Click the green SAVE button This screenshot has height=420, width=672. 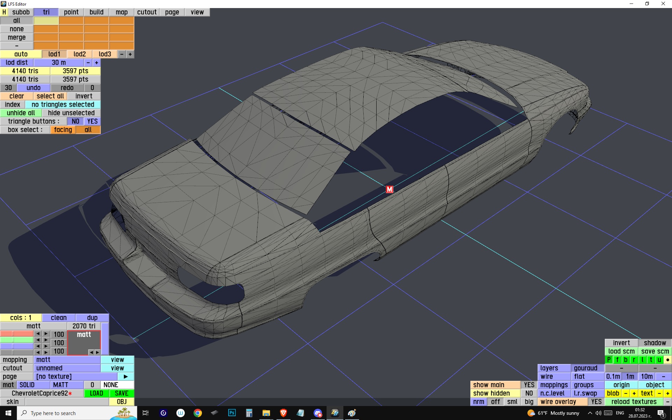[121, 393]
